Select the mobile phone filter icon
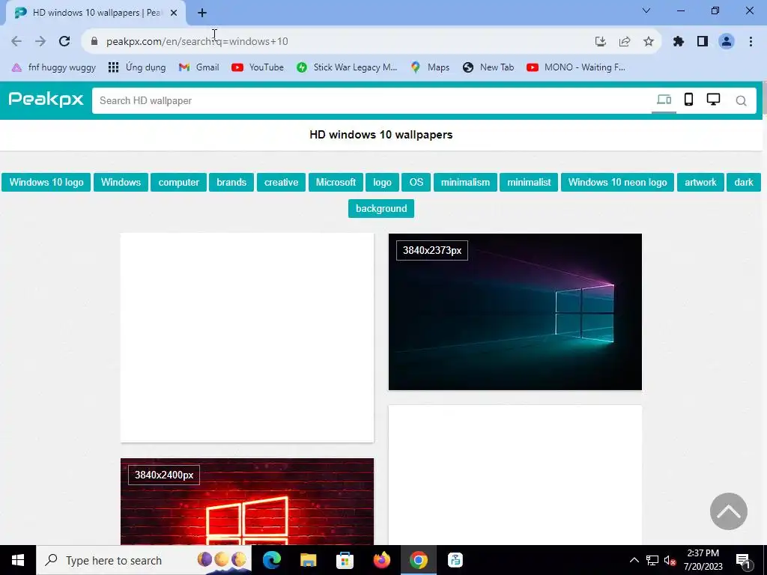 tap(689, 100)
